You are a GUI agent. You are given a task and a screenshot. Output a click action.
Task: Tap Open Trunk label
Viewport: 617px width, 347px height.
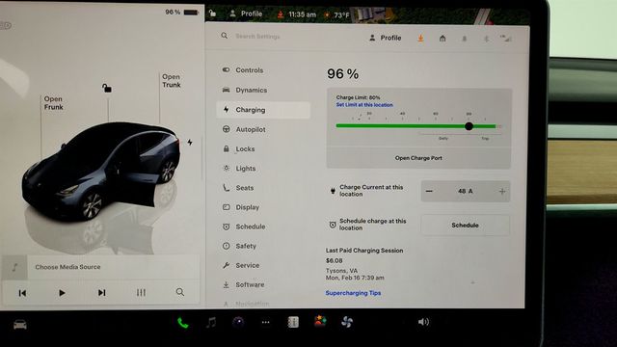click(x=172, y=81)
